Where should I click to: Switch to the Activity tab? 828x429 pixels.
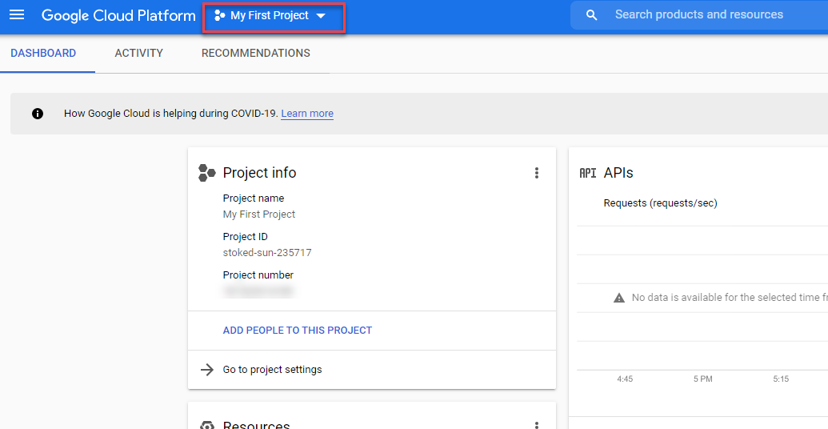(x=138, y=54)
